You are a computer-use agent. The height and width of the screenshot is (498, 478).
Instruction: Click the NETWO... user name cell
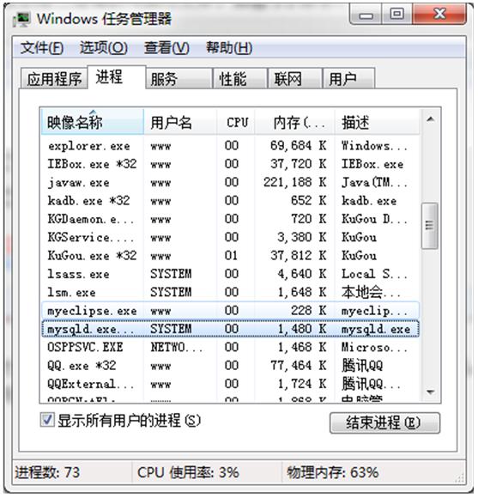point(176,347)
